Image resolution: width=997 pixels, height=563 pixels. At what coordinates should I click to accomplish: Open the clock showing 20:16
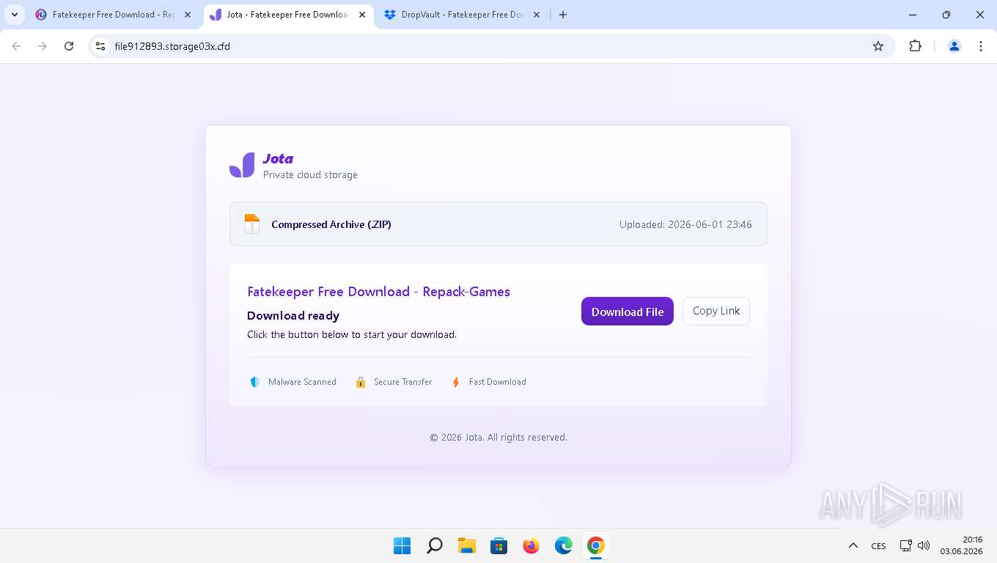[962, 545]
